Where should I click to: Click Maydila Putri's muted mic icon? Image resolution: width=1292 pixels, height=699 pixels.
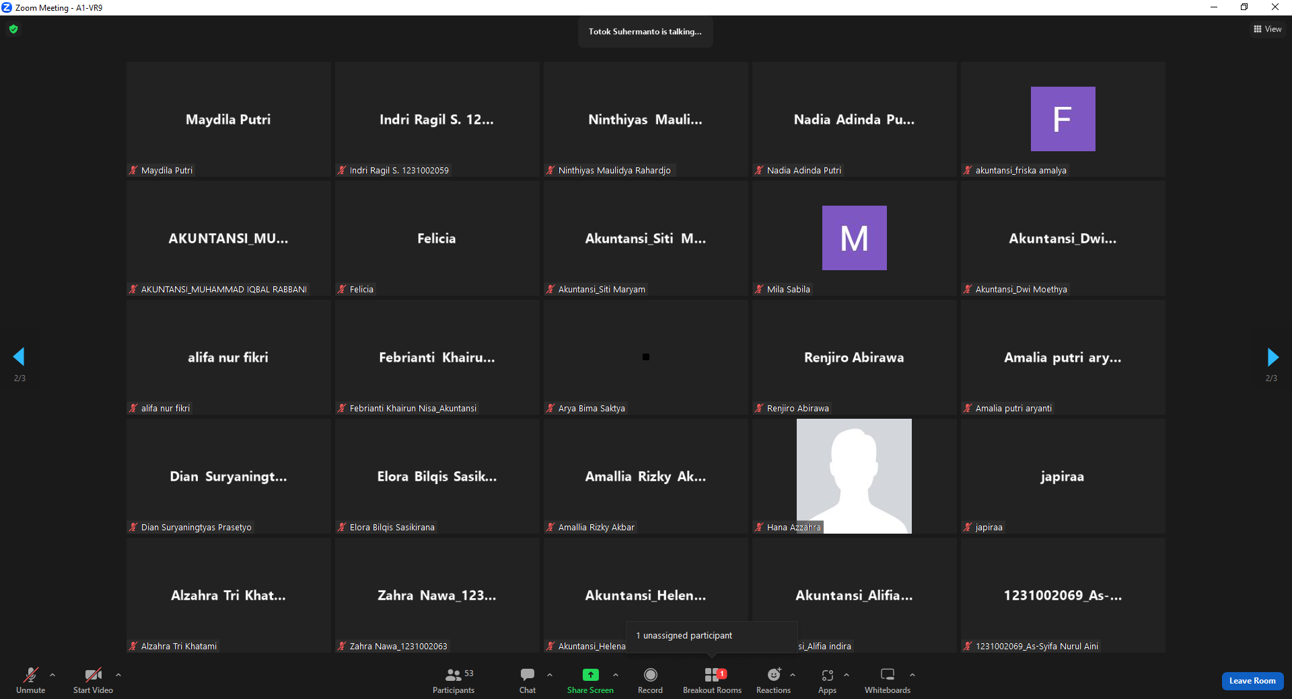(133, 170)
